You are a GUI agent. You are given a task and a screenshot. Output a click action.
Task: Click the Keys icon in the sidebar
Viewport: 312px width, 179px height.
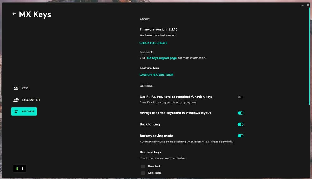coord(16,88)
